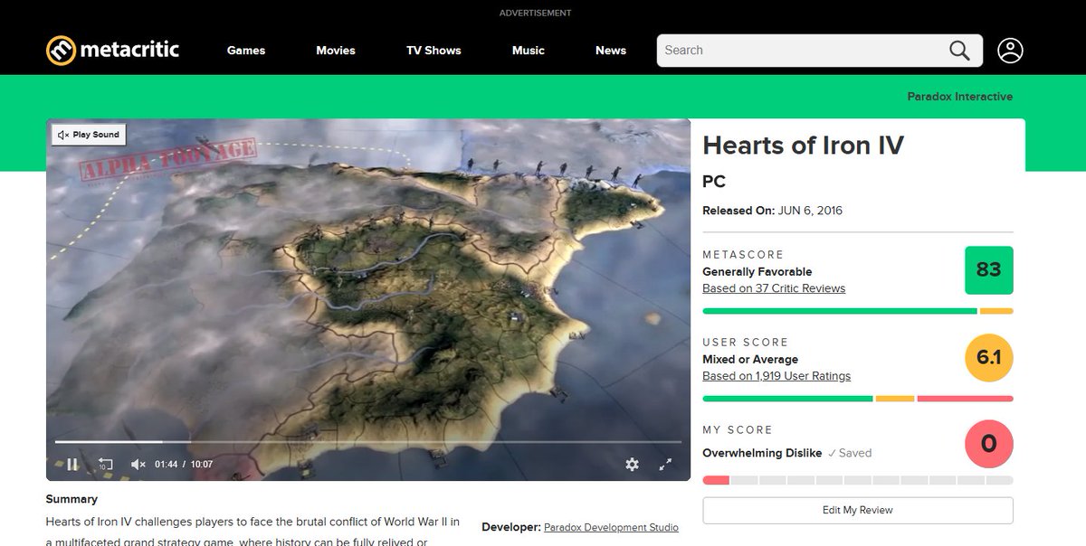This screenshot has width=1086, height=546.
Task: Open the Metacritic home logo
Action: 113,50
